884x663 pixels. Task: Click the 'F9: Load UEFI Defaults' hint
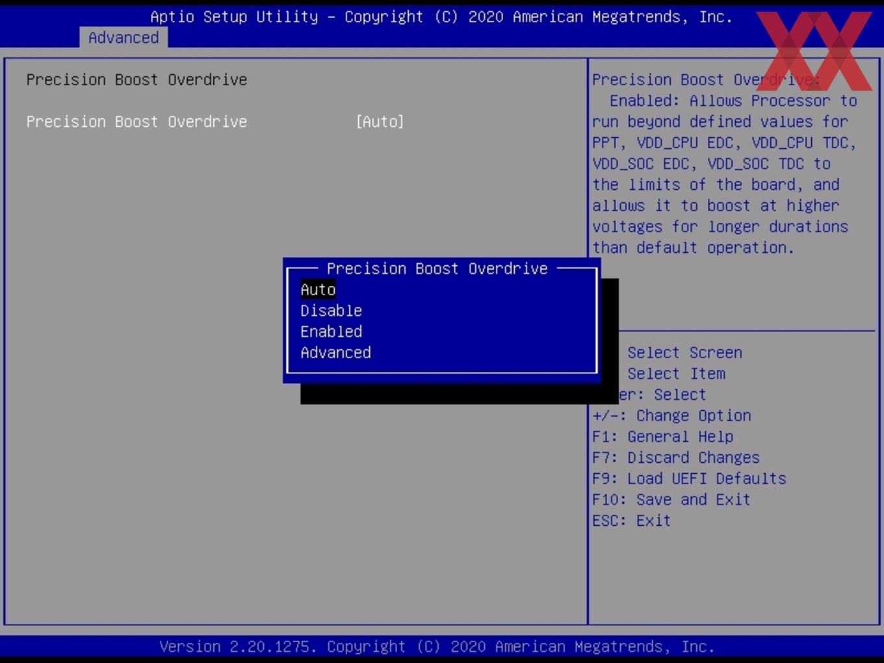(689, 478)
